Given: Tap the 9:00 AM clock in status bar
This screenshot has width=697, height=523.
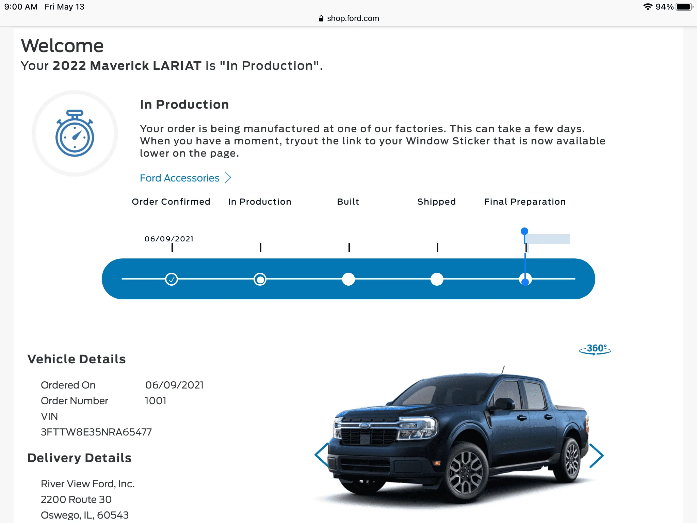Looking at the screenshot, I should tap(21, 7).
